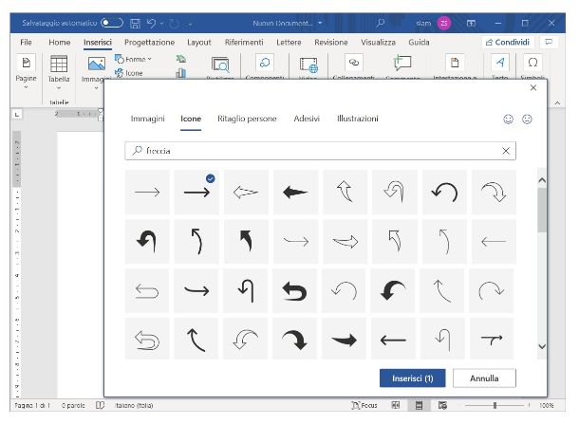This screenshot has width=579, height=424.
Task: Click the Annulla button in dialog
Action: click(x=484, y=378)
